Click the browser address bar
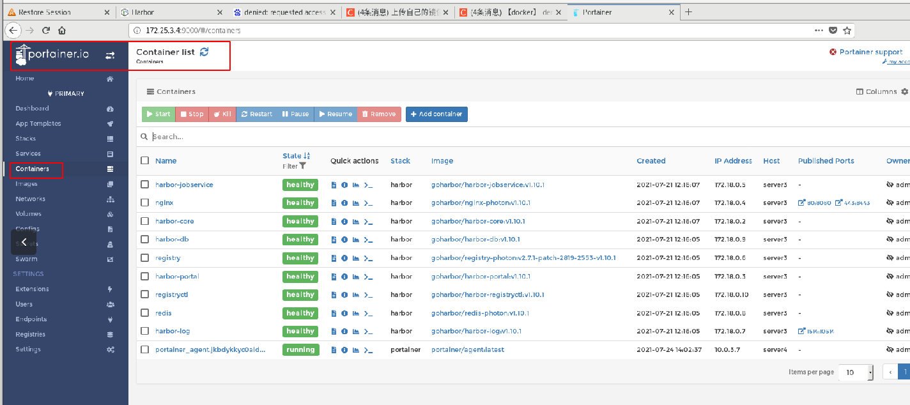Image resolution: width=910 pixels, height=405 pixels. 473,30
